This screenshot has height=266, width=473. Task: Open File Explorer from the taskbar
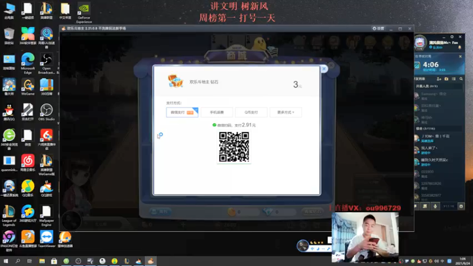[42, 261]
